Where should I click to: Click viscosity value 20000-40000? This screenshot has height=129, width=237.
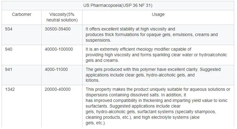[x=58, y=89]
